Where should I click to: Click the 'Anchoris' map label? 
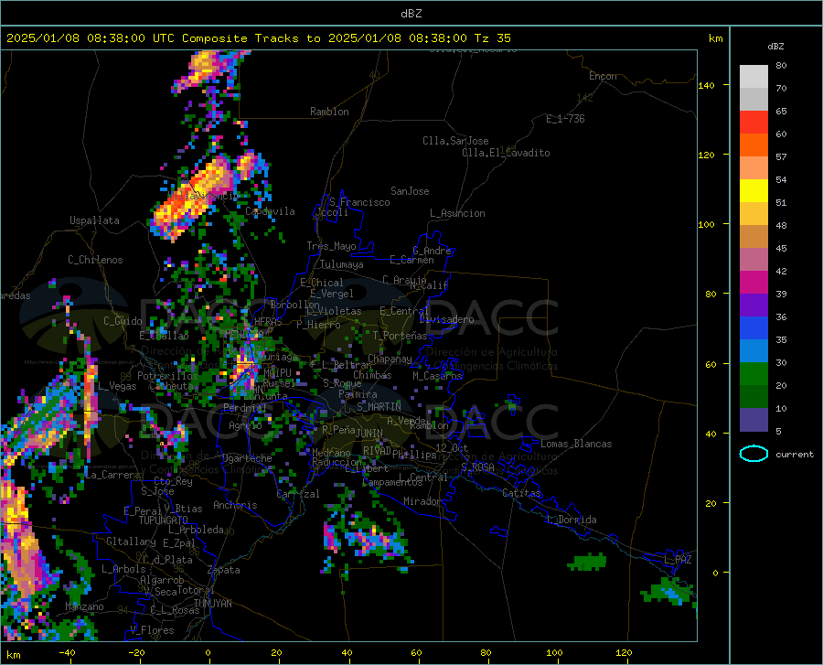click(x=235, y=505)
